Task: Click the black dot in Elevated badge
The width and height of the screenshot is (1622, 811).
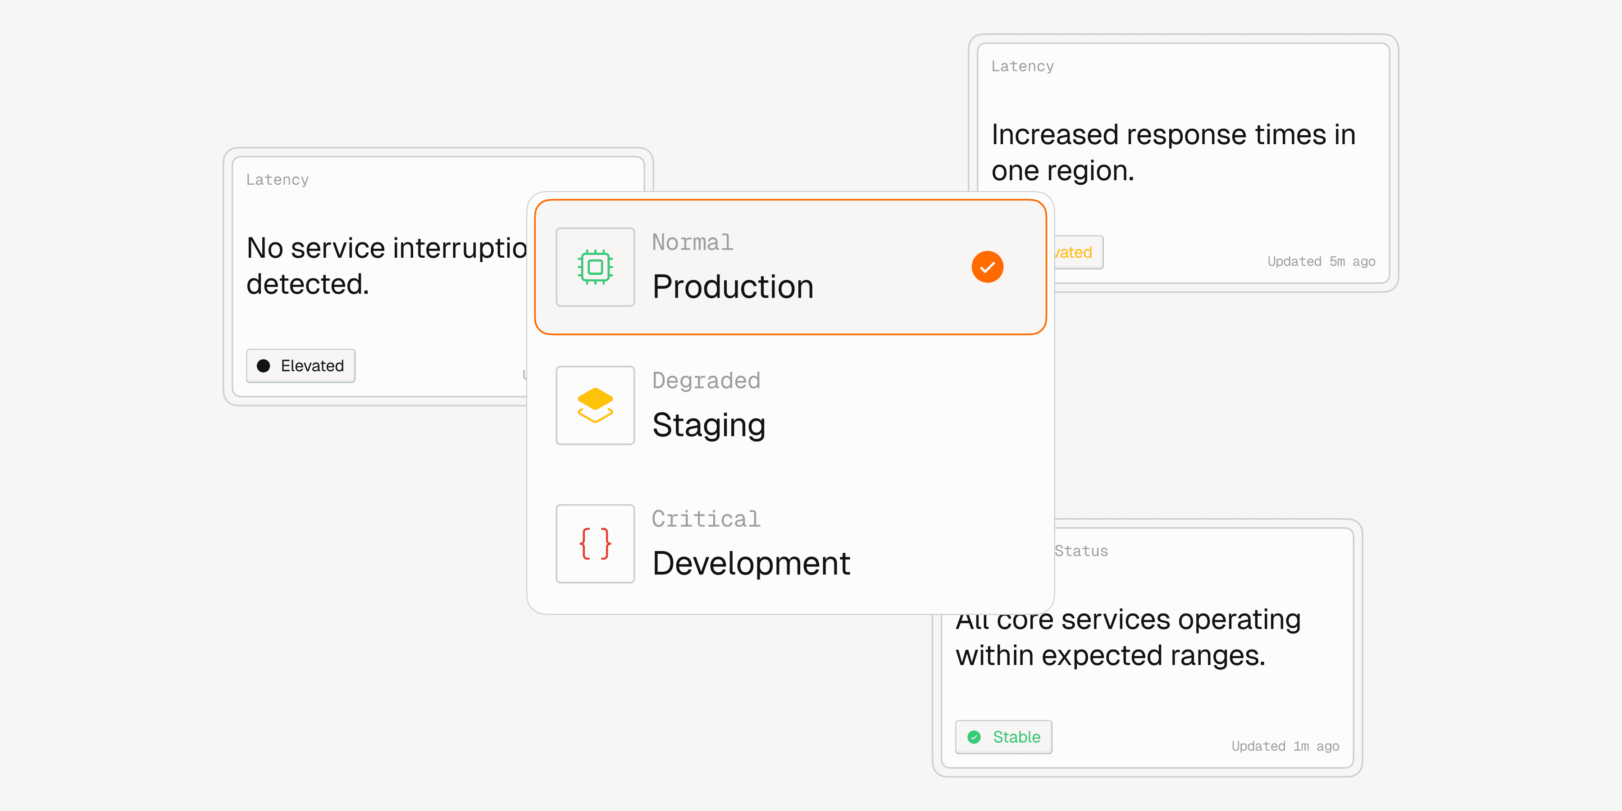Action: tap(264, 366)
